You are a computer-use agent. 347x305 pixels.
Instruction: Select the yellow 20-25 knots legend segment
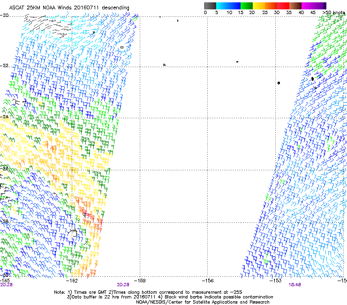[x=259, y=6]
